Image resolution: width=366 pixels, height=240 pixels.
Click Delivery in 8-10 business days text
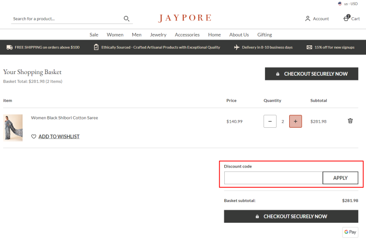tap(267, 47)
